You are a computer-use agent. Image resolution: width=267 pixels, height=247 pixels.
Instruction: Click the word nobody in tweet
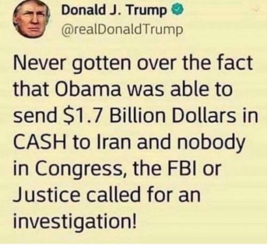coord(210,142)
